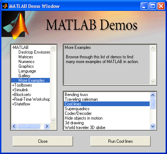This screenshot has height=154, width=167.
Task: Click the Close button
Action: click(43, 141)
